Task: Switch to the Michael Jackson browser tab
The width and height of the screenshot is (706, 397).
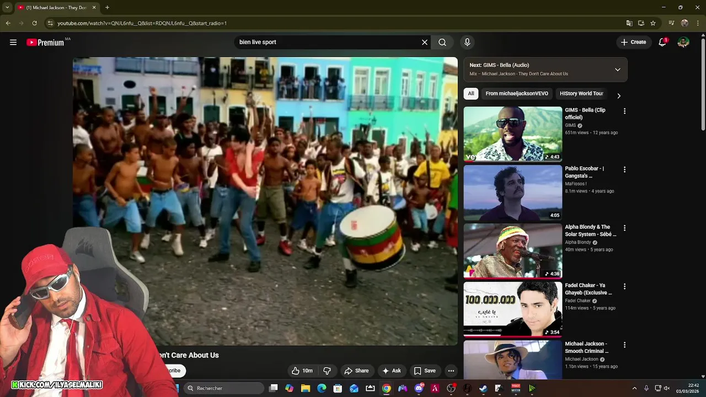Action: [56, 8]
